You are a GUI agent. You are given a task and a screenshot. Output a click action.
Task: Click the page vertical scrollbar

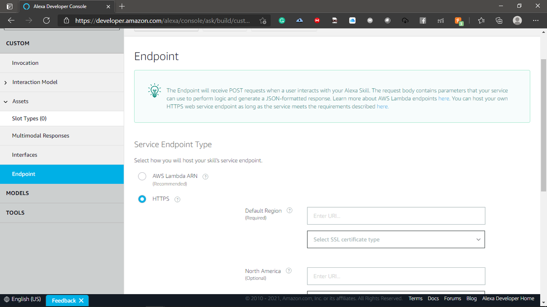544,126
